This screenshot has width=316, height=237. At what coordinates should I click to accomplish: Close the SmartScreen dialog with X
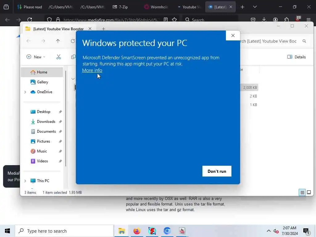[x=233, y=35]
